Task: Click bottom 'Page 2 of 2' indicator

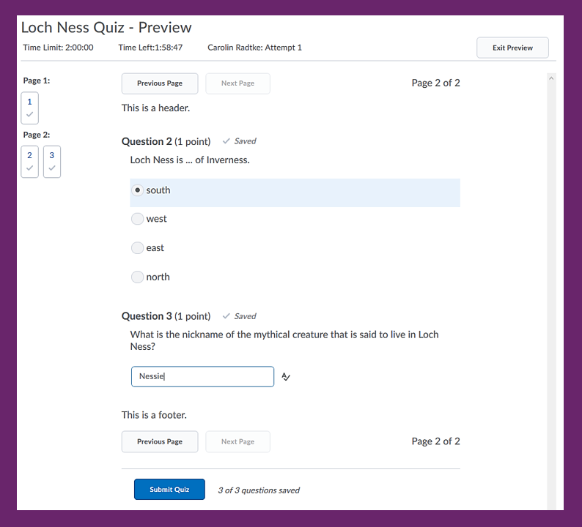Action: (435, 441)
